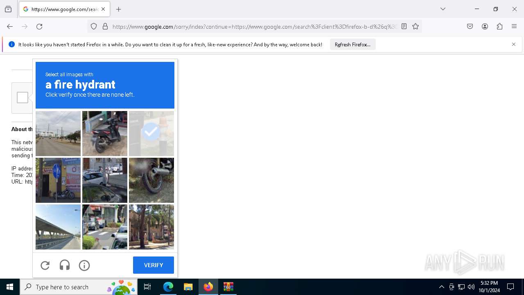Deselect the checked fire hydrant tile

pyautogui.click(x=151, y=134)
